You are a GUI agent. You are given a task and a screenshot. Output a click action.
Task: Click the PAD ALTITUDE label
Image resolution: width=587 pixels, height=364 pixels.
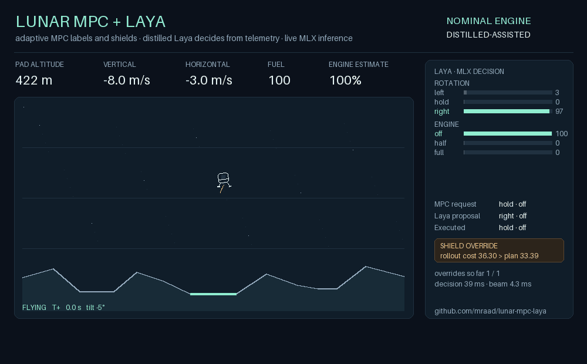[40, 65]
